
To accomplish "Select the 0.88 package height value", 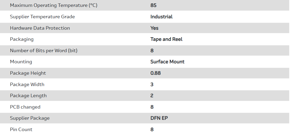I will pyautogui.click(x=155, y=73).
